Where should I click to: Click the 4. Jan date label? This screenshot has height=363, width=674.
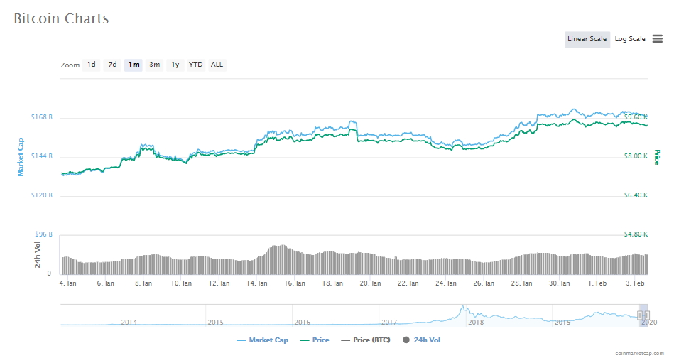click(68, 283)
